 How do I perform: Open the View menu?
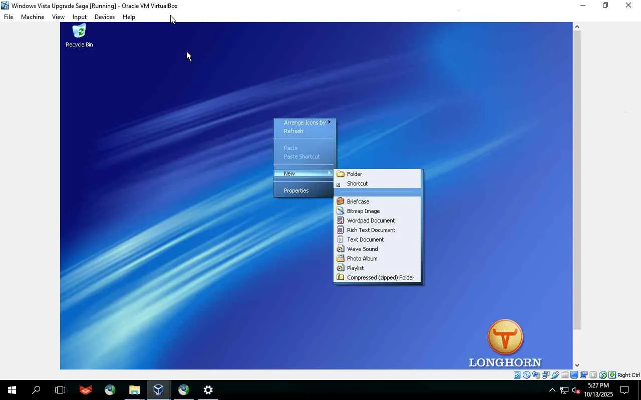click(x=58, y=17)
